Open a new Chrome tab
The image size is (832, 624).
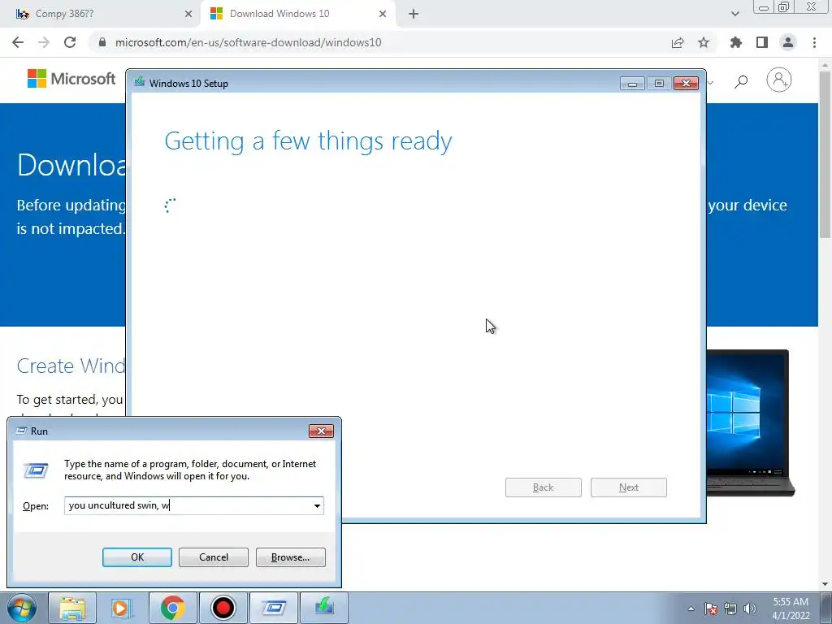414,14
